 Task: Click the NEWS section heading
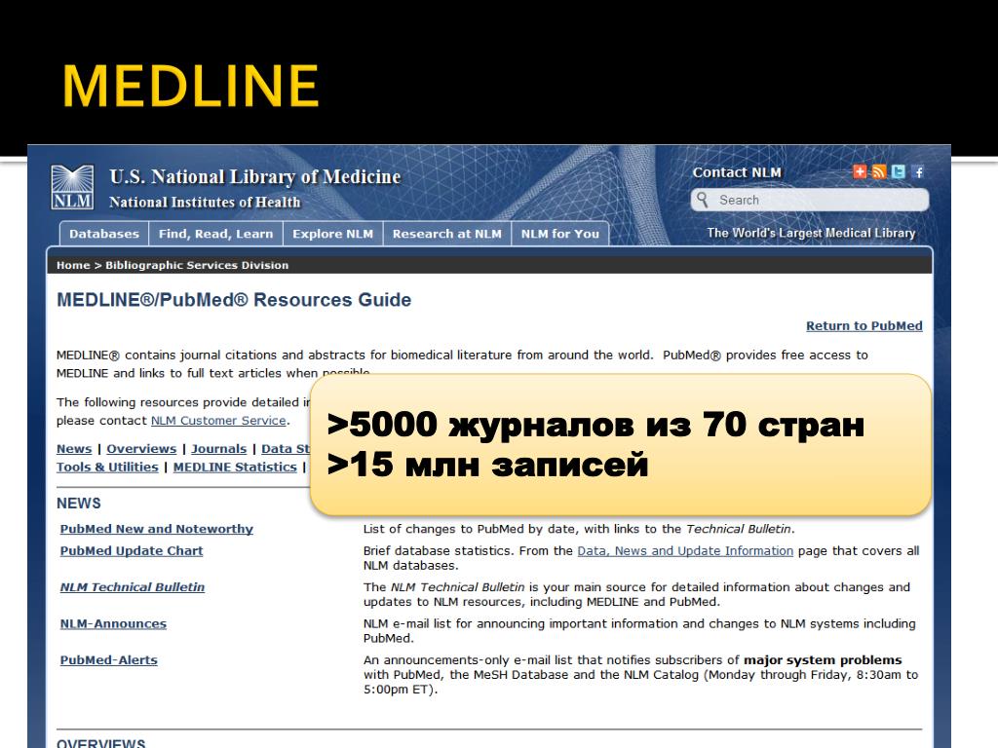(78, 504)
